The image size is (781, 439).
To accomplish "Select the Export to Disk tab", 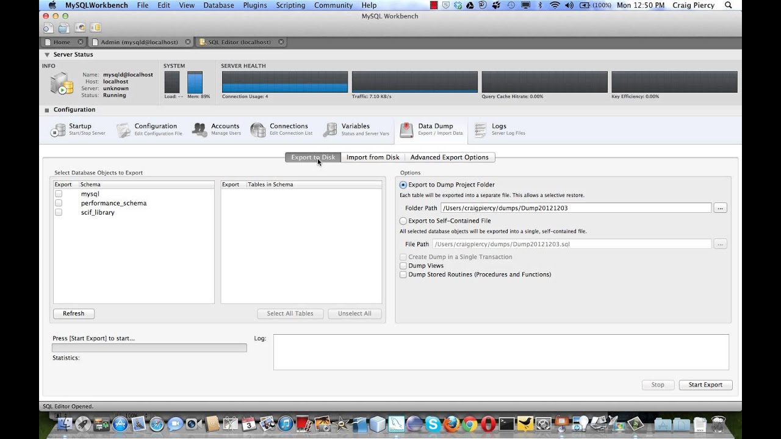I will pyautogui.click(x=313, y=157).
